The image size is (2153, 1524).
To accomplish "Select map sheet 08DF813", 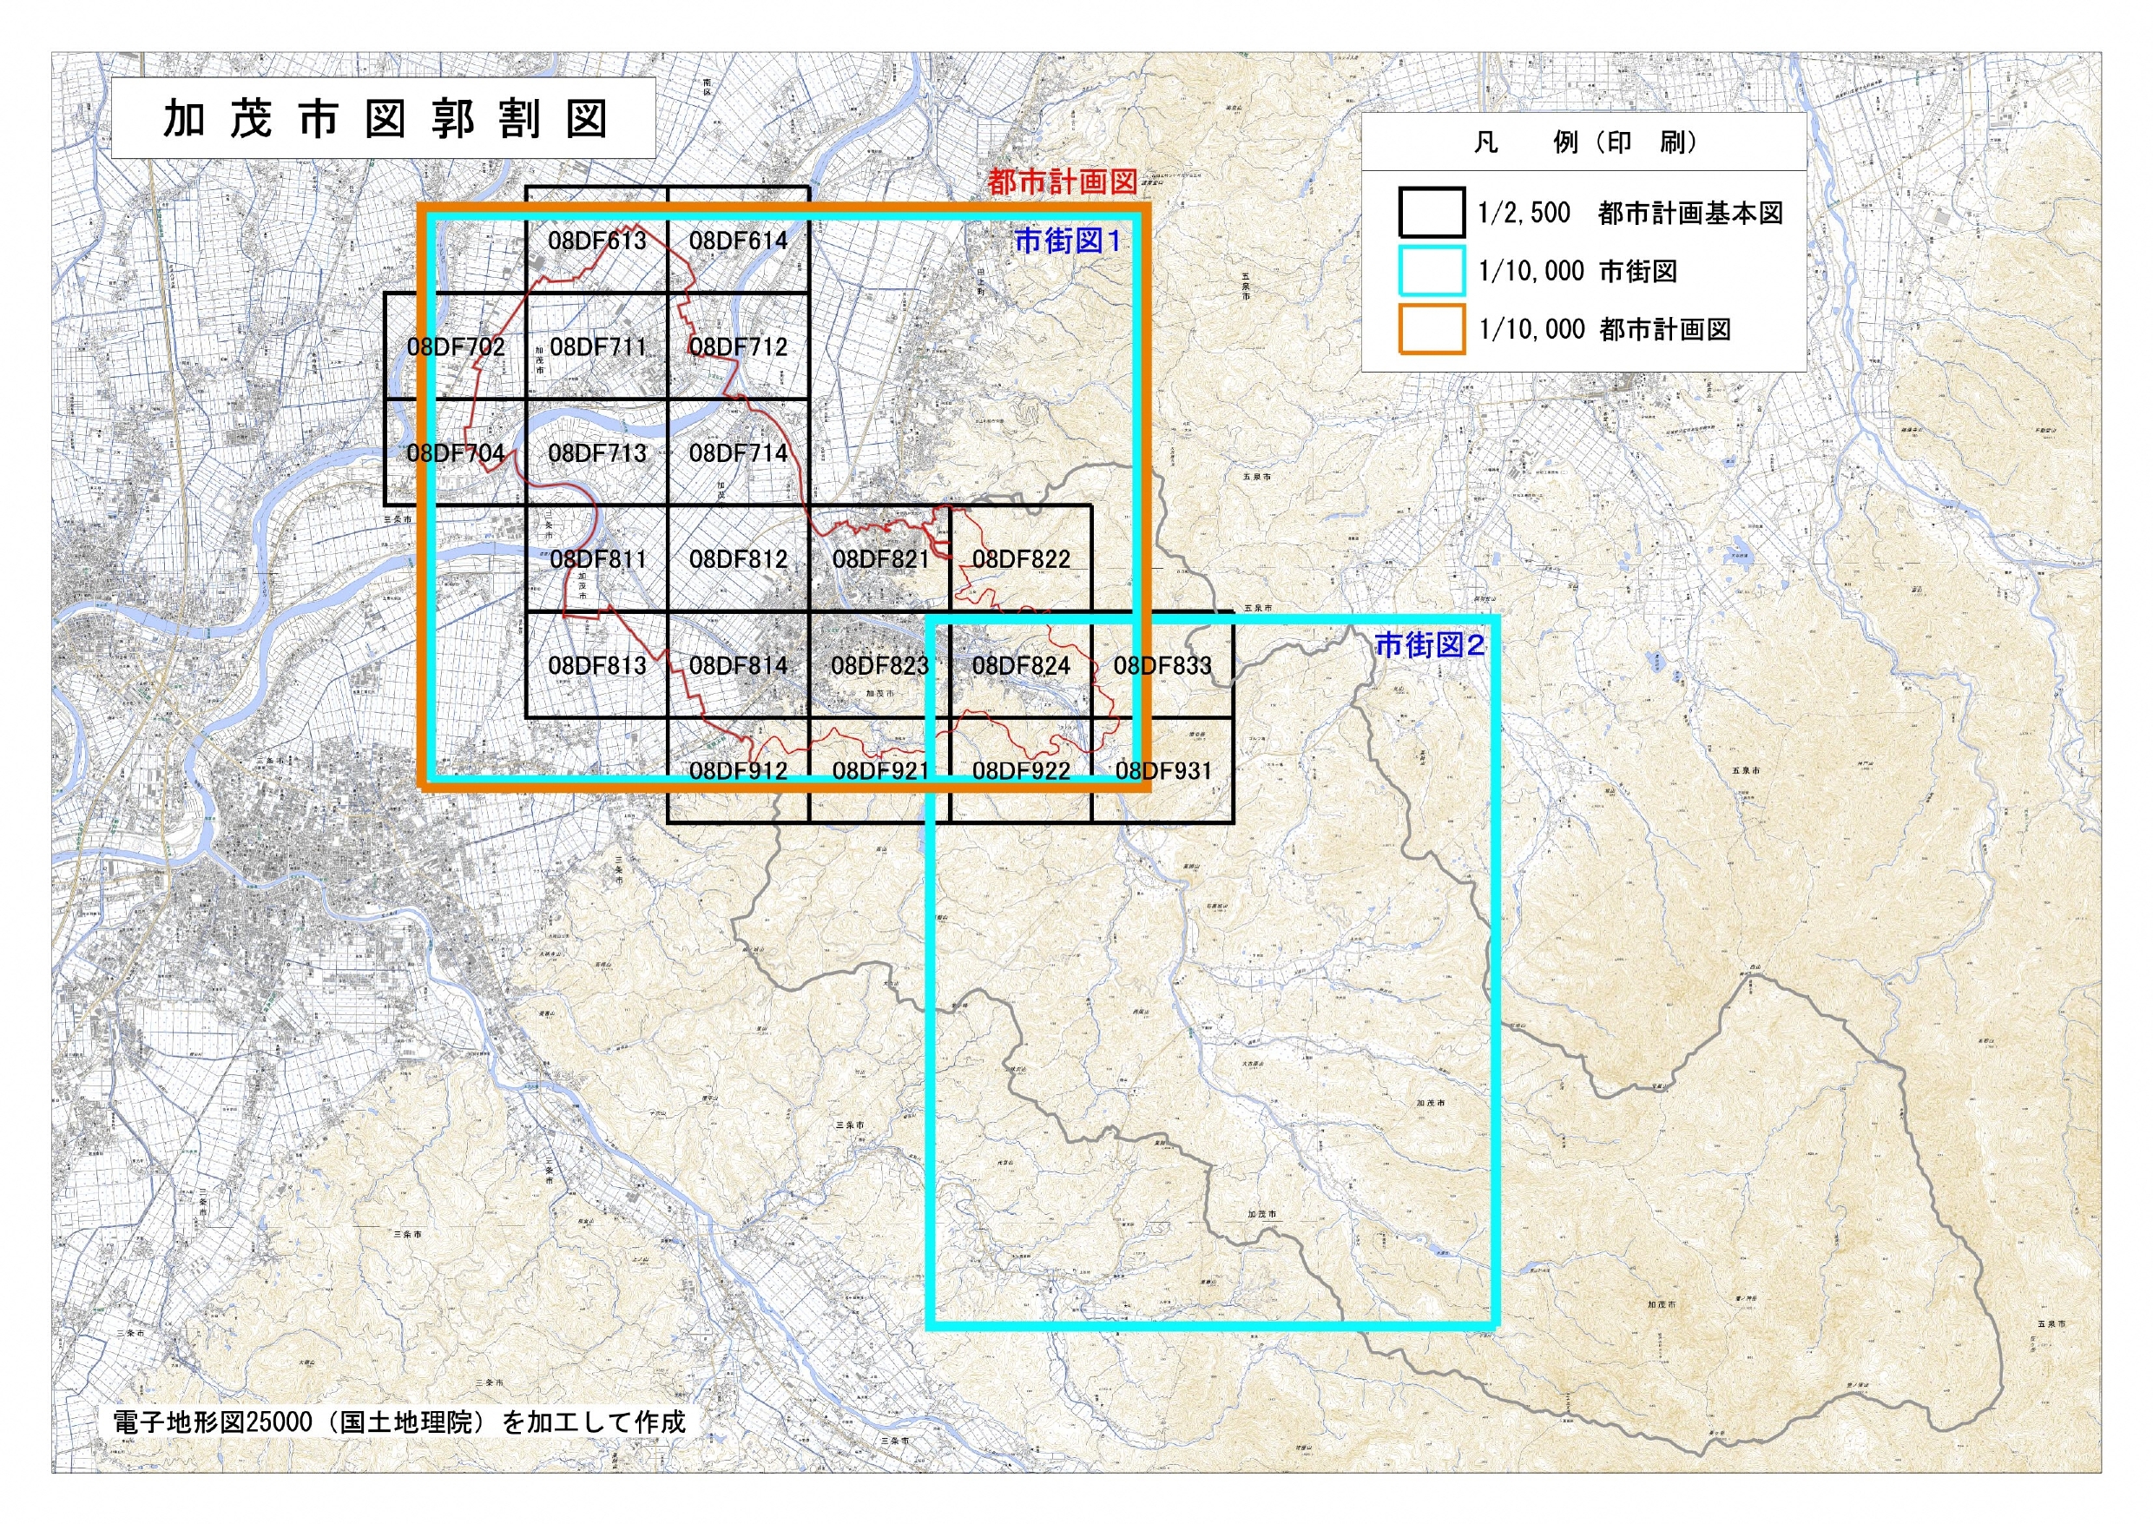I will [597, 665].
